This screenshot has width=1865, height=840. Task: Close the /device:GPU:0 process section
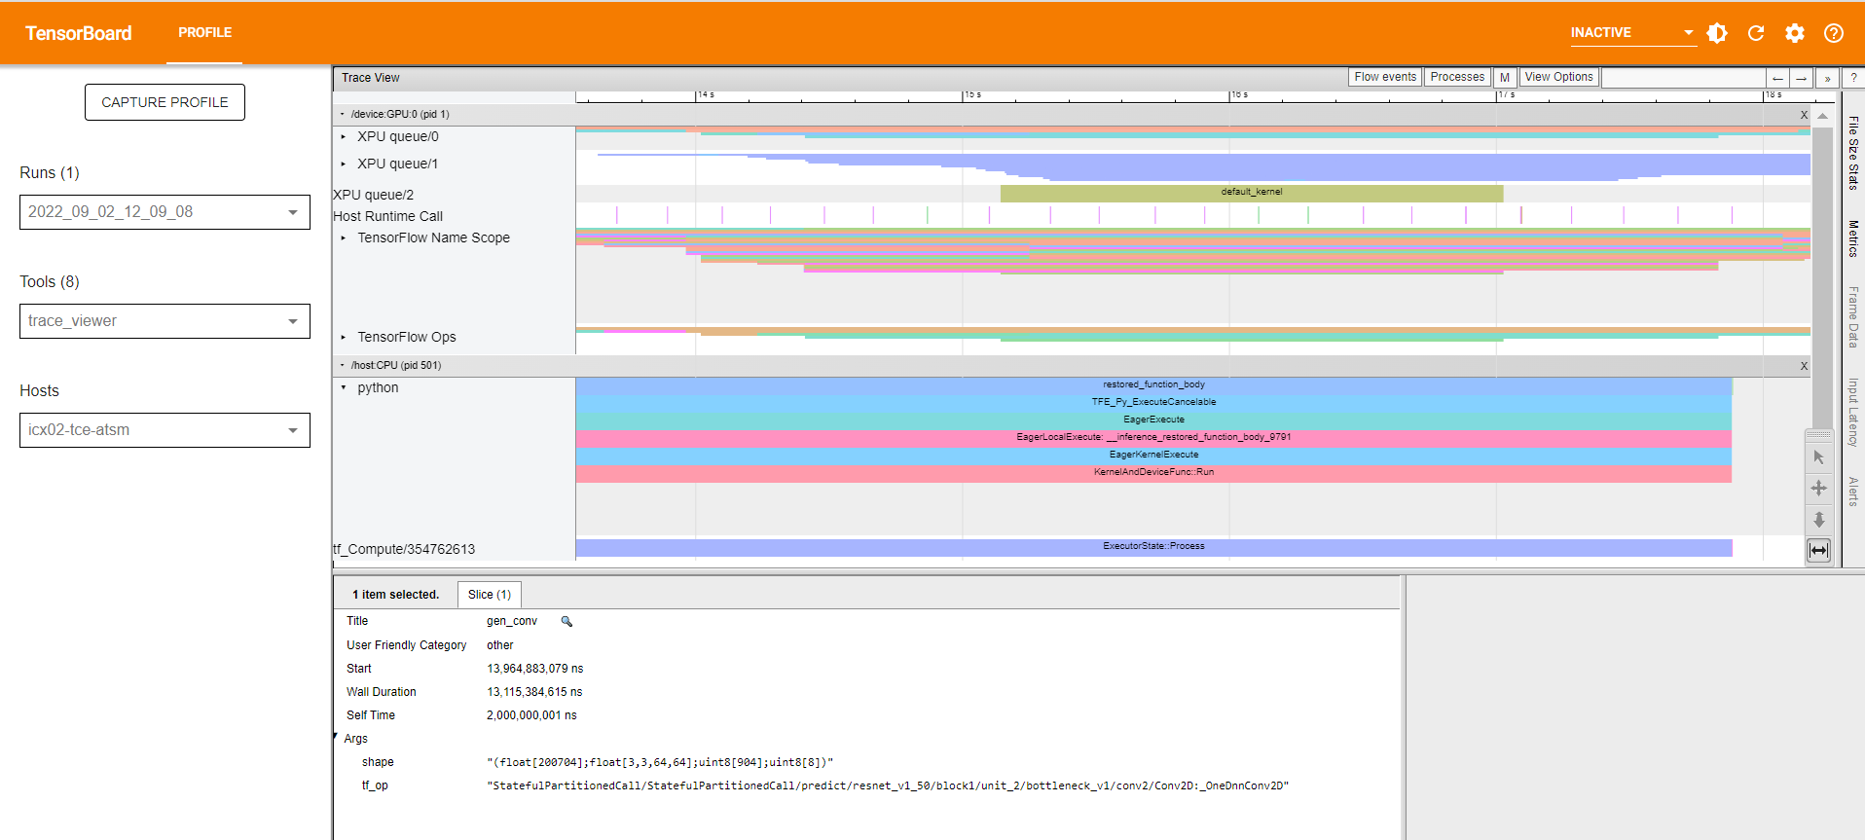pos(1804,115)
